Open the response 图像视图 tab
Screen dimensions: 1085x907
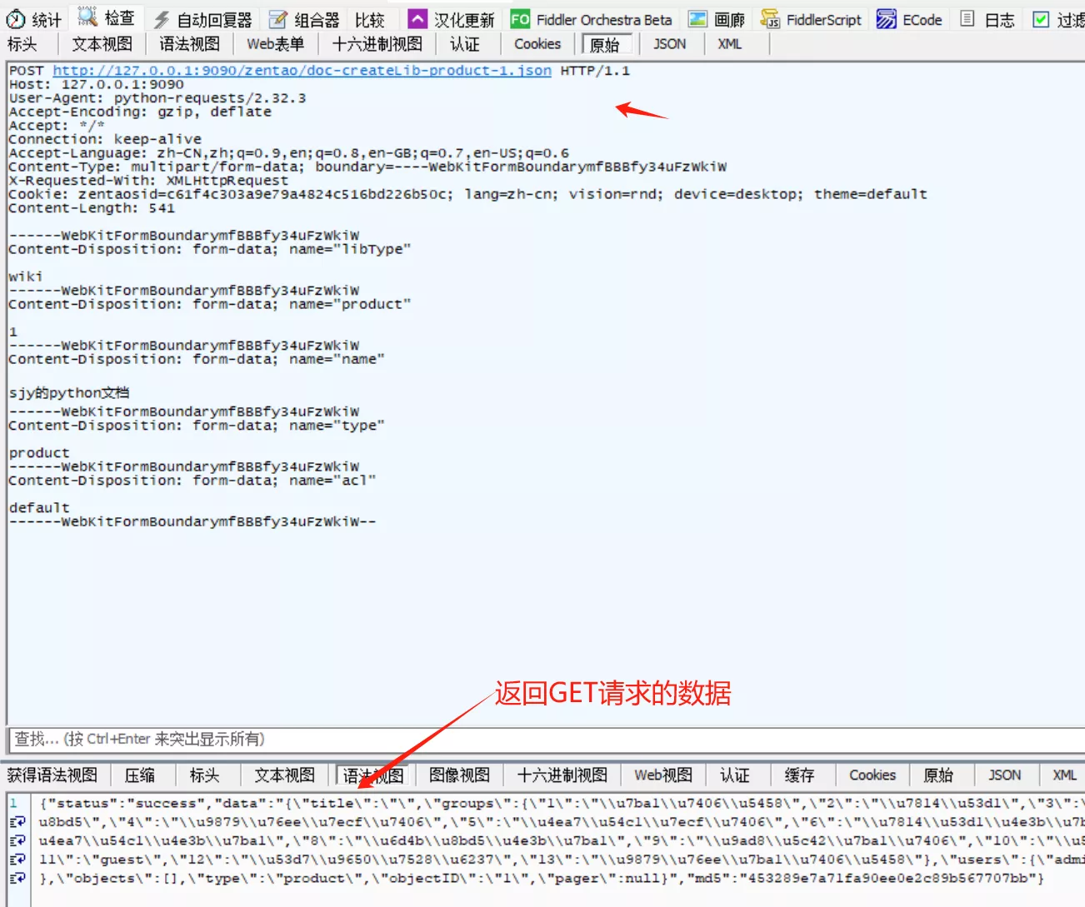coord(460,775)
